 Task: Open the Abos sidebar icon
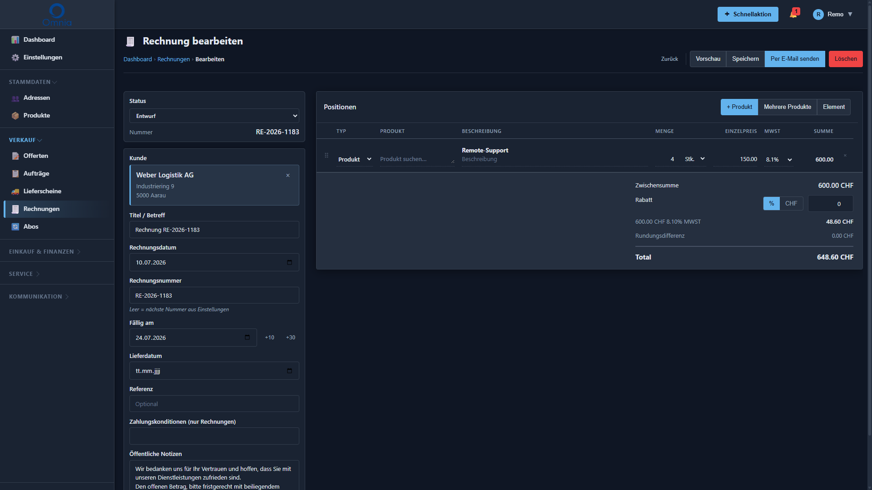(15, 227)
